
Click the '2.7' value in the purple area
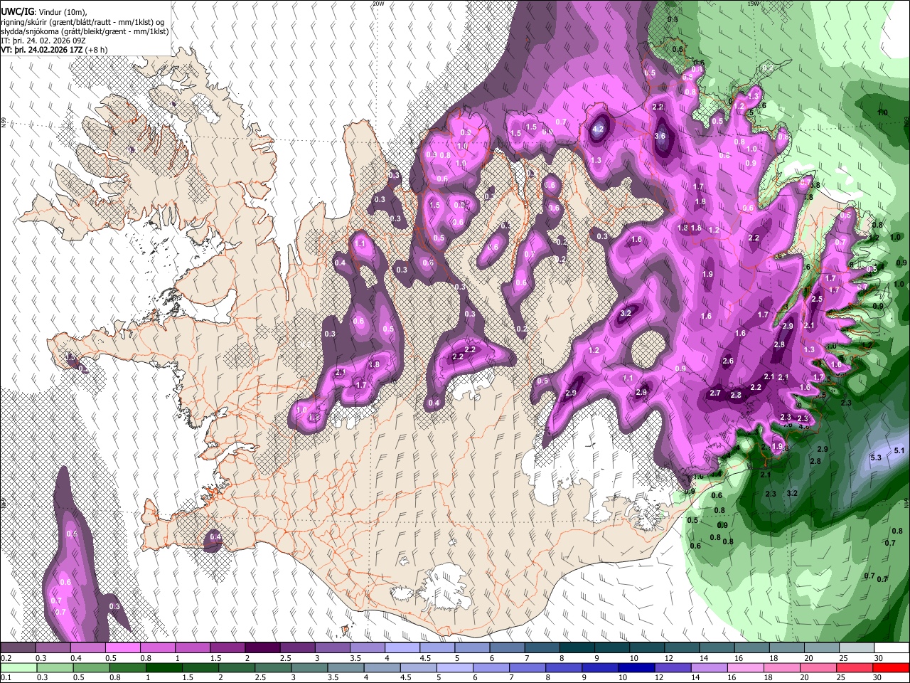(715, 393)
